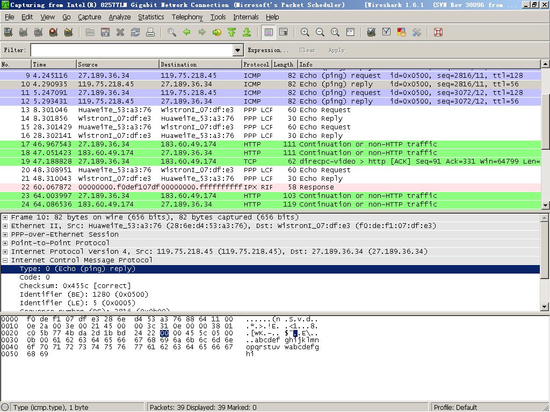Open Help with the lifebuoy icon
550x412 pixels.
click(x=438, y=33)
